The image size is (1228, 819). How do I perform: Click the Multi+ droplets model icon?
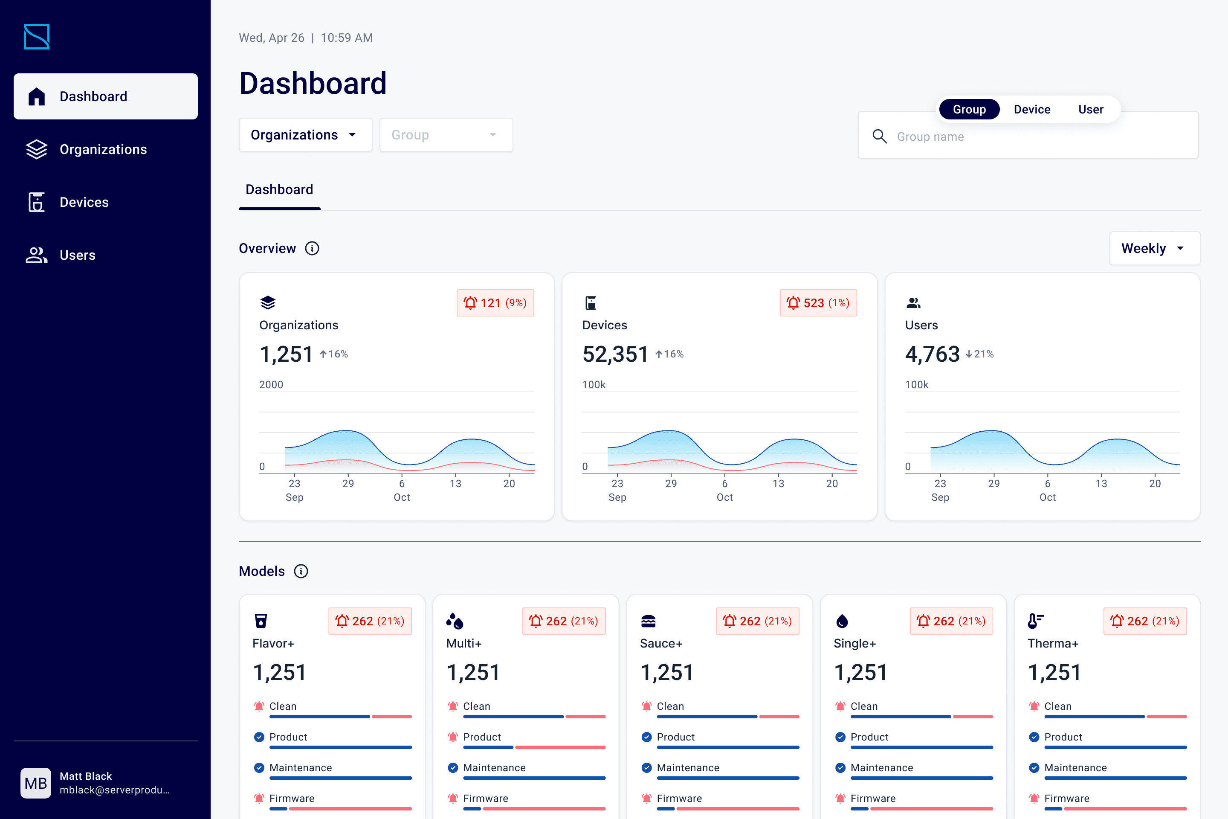pos(454,621)
